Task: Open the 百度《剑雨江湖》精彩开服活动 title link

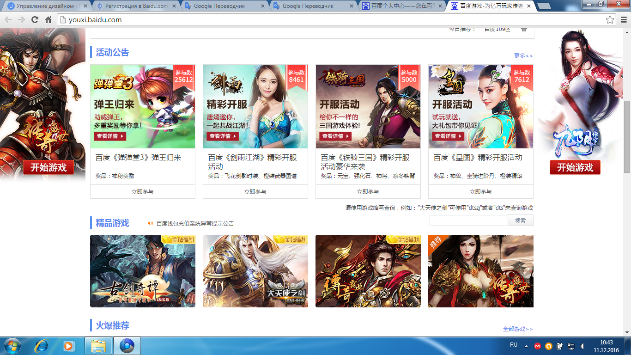Action: 253,162
